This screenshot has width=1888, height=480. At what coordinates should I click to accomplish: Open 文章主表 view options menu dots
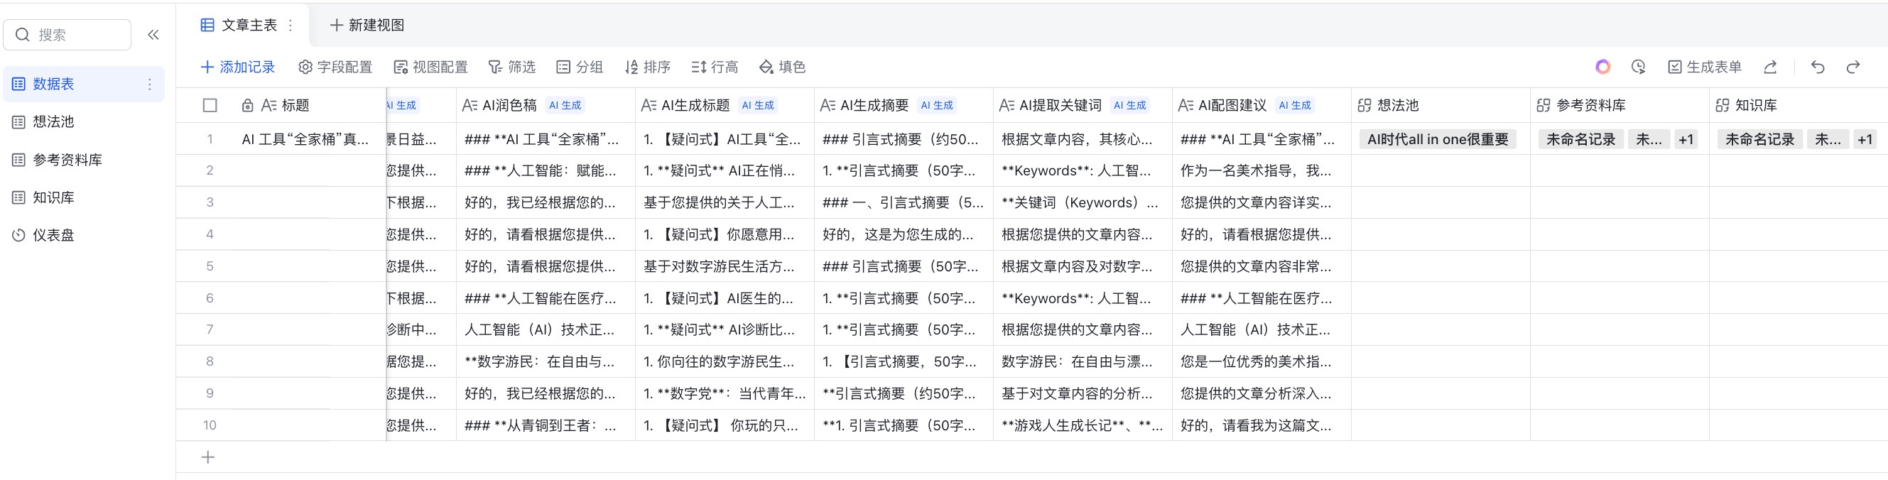(x=291, y=26)
